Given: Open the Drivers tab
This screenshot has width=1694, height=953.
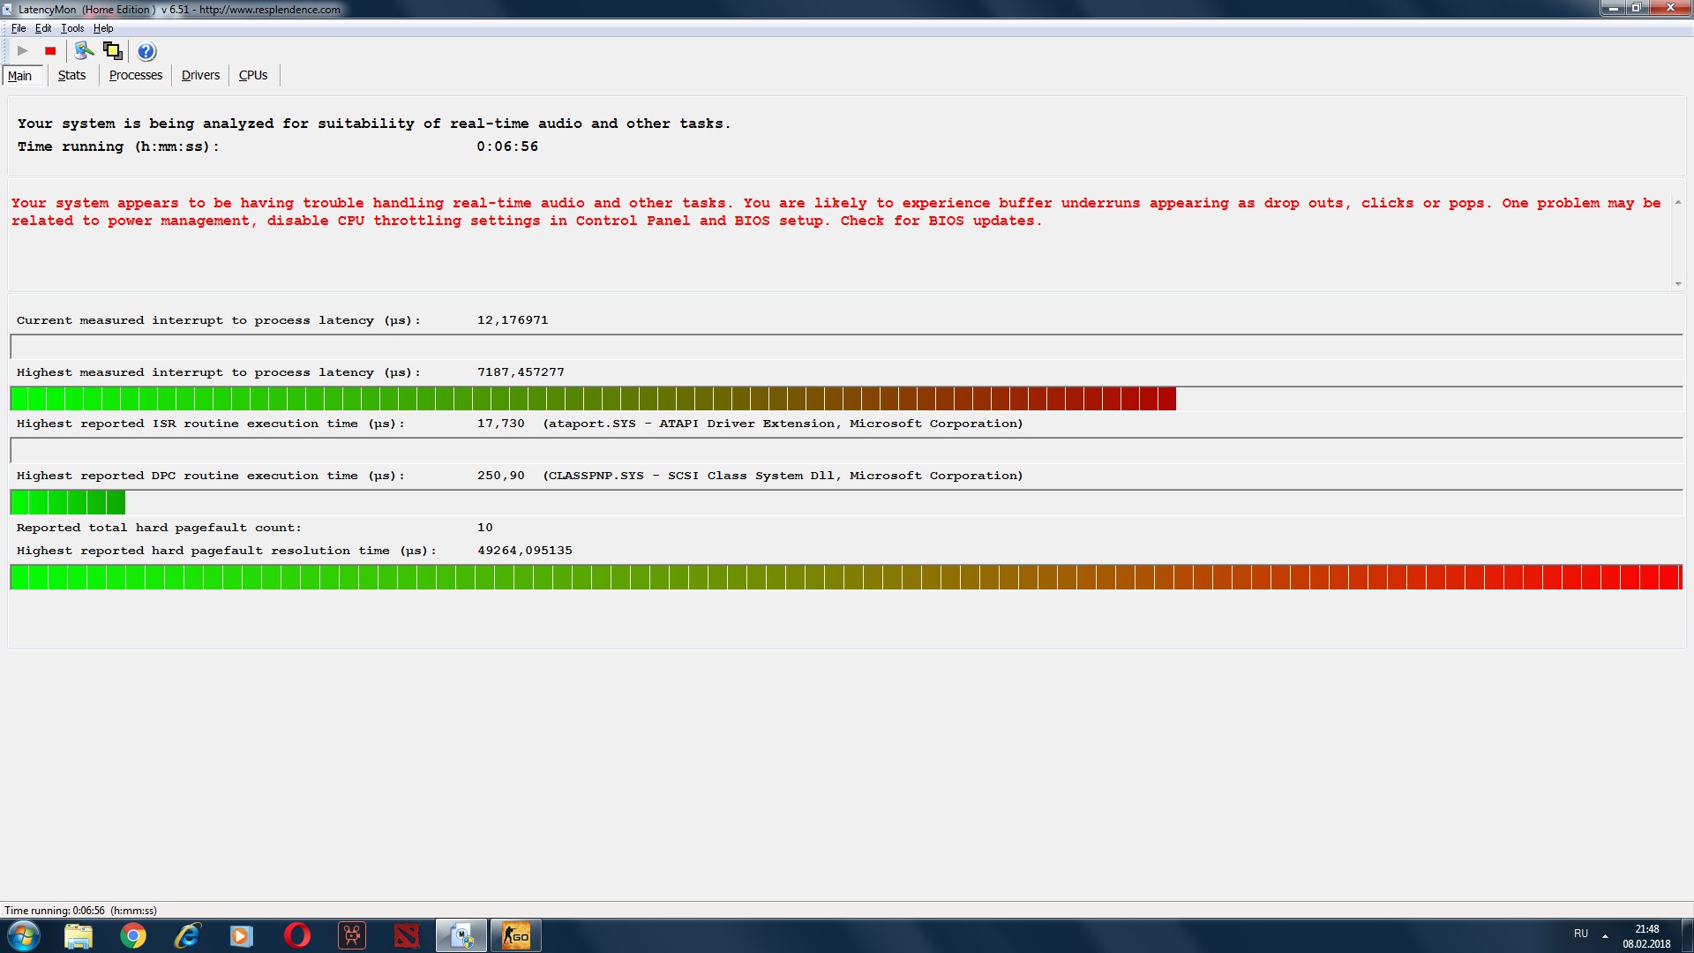Looking at the screenshot, I should pos(200,76).
